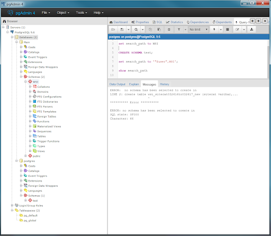Select the Domains node icon
The image size is (271, 236).
35,92
